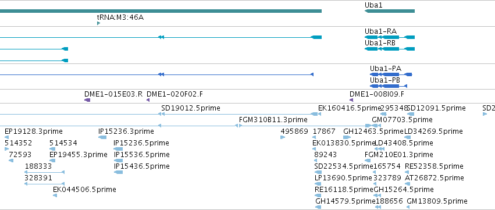Select the tRNA:M3:46A arrow glyph
495x210 pixels.
[x=98, y=23]
